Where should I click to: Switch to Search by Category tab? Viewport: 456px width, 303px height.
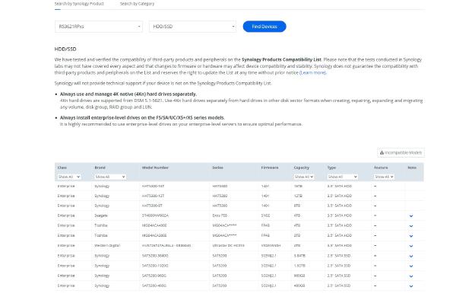click(137, 4)
